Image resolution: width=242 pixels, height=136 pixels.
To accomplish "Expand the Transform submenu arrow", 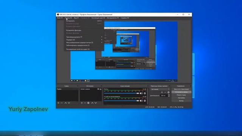I will point(102,37).
